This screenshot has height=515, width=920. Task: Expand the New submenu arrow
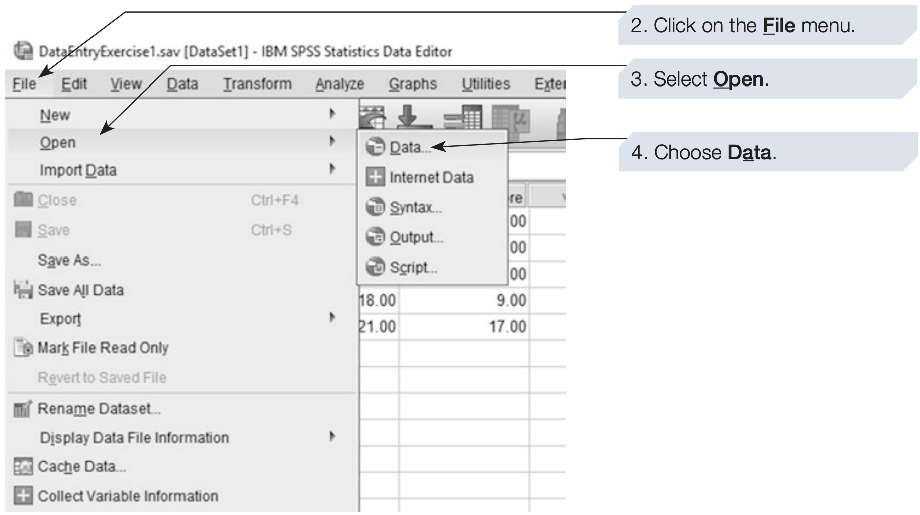tap(332, 114)
